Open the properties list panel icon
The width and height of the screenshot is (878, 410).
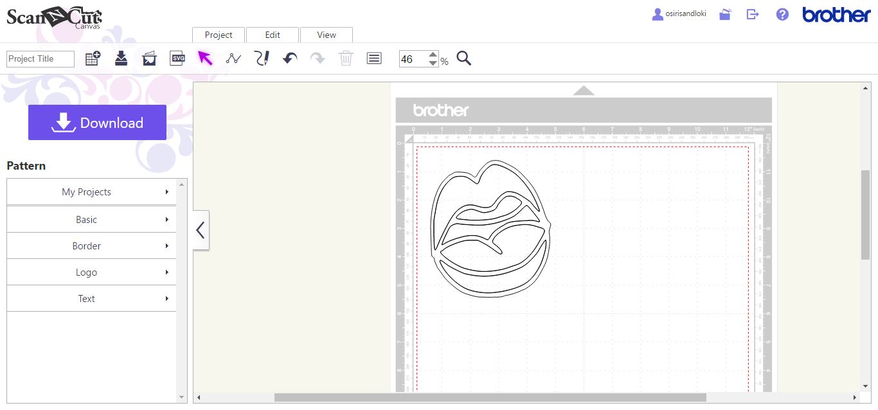[373, 58]
